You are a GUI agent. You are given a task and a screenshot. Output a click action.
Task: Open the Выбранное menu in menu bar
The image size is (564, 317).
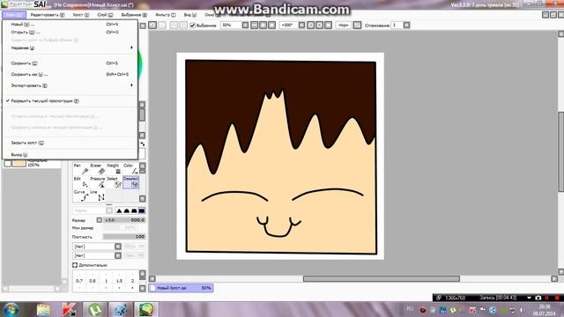(134, 15)
